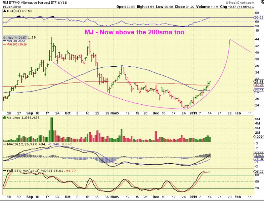Click the RSI(14) legend line marker
The width and height of the screenshot is (264, 201).
tap(5, 11)
